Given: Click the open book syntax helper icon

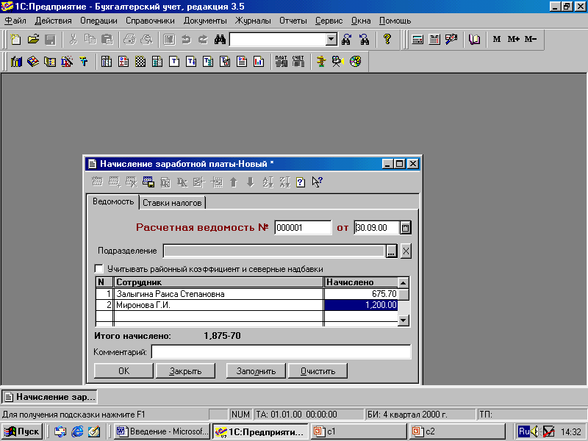Looking at the screenshot, I should pyautogui.click(x=474, y=40).
